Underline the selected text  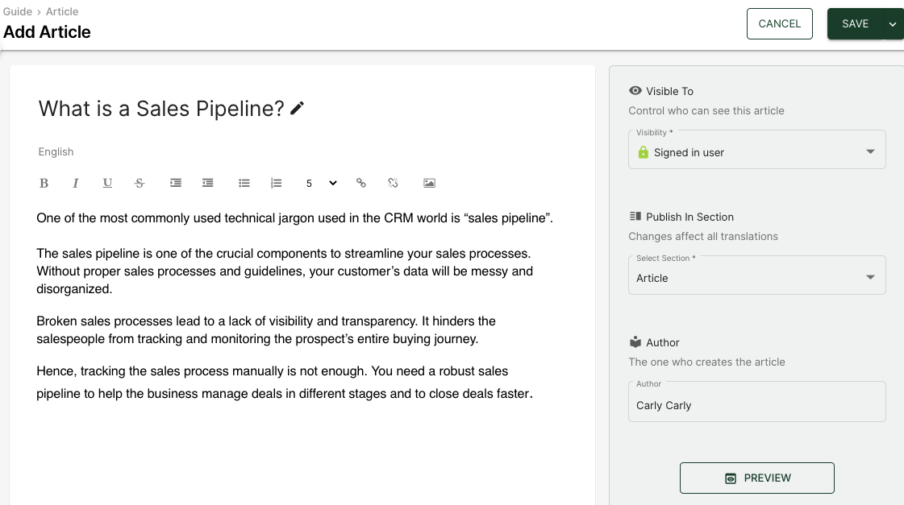(107, 183)
